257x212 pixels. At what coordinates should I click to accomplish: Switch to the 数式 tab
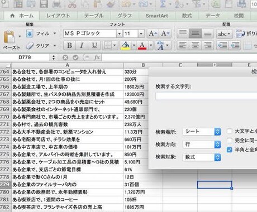coord(187,16)
